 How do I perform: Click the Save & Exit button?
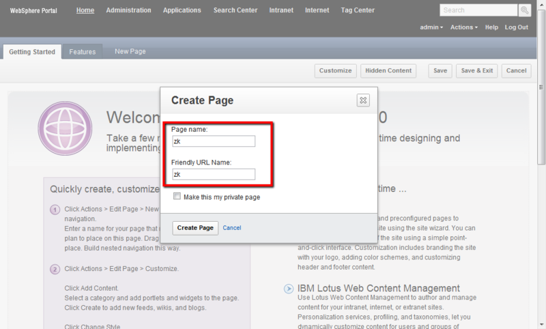tap(476, 71)
